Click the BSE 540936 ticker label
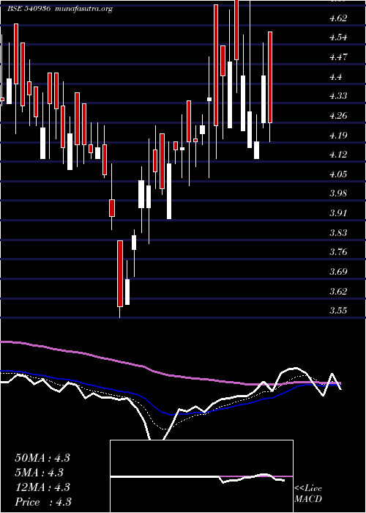This screenshot has width=366, height=513. [29, 9]
